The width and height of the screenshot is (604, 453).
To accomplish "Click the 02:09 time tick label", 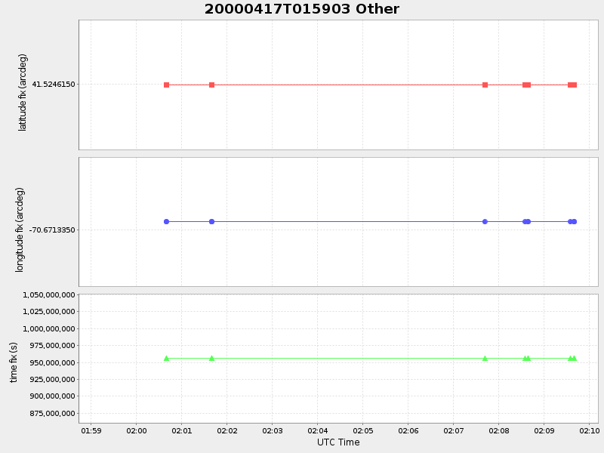I will click(x=544, y=430).
